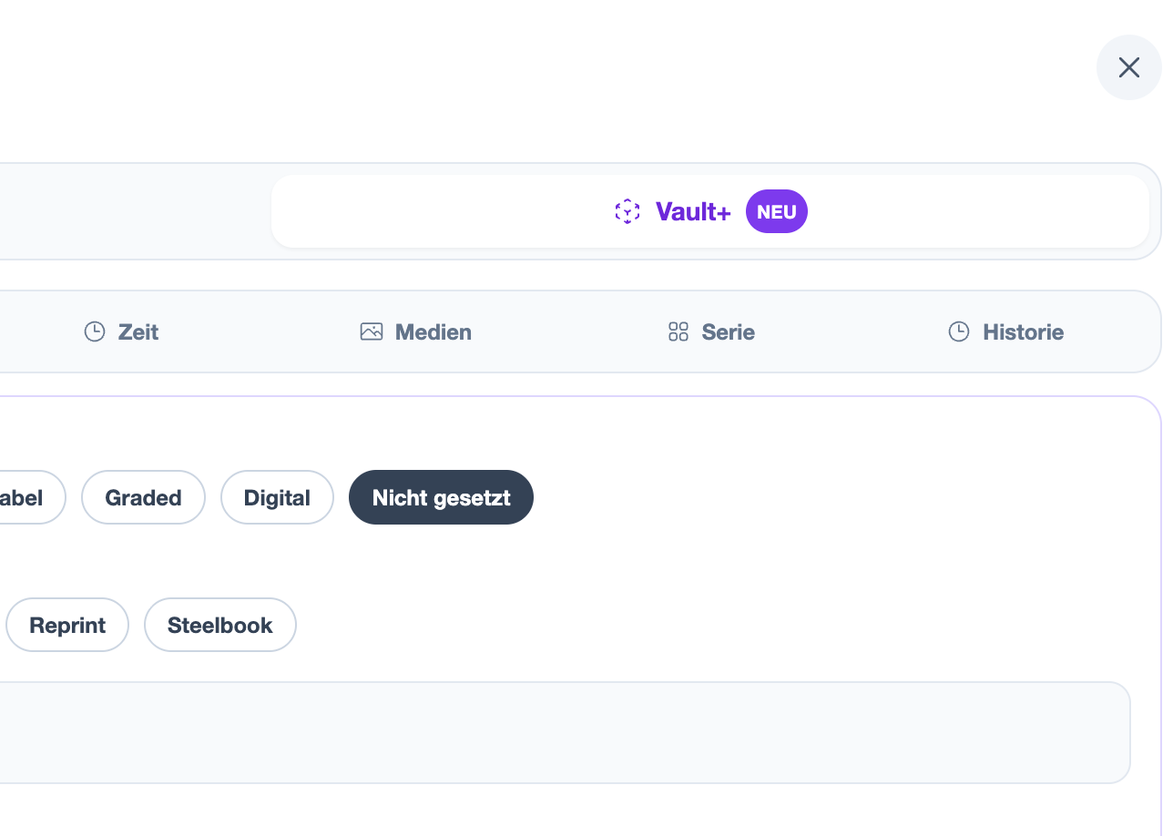Image resolution: width=1173 pixels, height=836 pixels.
Task: Enable the Reprint filter
Action: (x=66, y=625)
